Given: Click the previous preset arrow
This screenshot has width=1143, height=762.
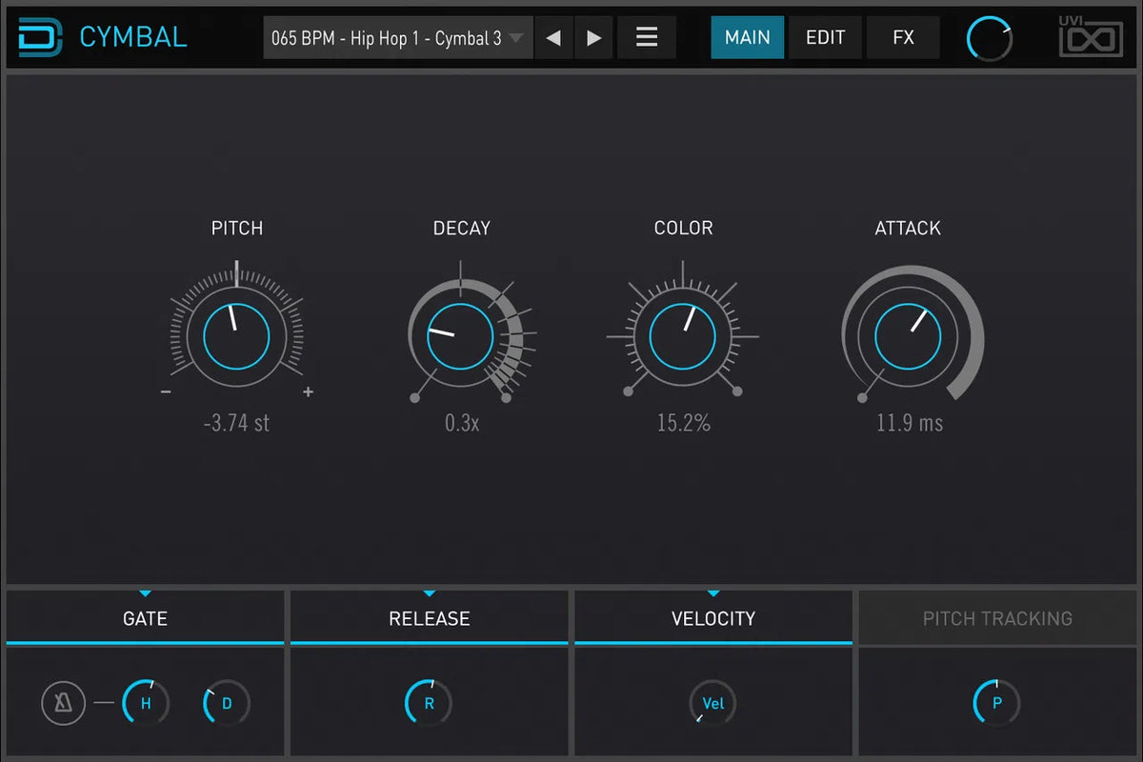Looking at the screenshot, I should tap(553, 38).
